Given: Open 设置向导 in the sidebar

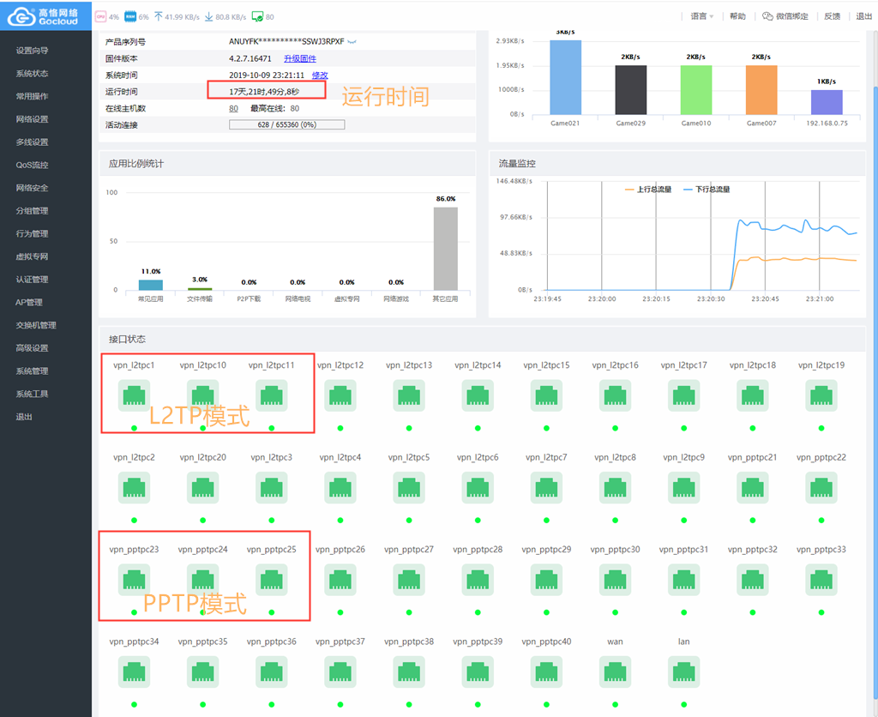Looking at the screenshot, I should [x=32, y=51].
